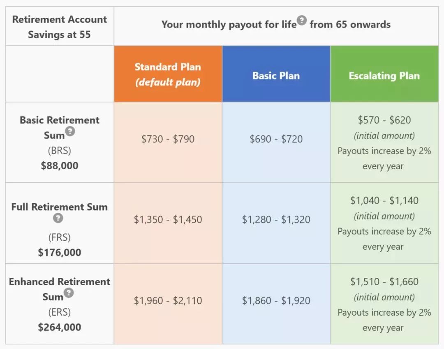Open the Basic Retirement Sum help icon
This screenshot has height=349, width=444.
click(70, 132)
